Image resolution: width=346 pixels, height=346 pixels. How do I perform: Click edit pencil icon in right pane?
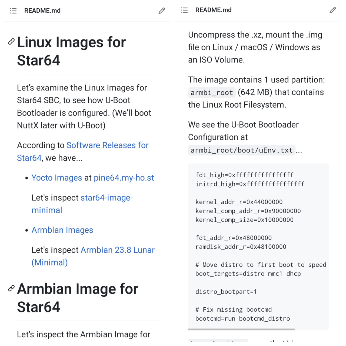coord(332,10)
